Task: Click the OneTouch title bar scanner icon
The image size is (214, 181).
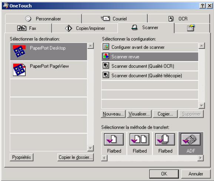Action: tap(6, 6)
